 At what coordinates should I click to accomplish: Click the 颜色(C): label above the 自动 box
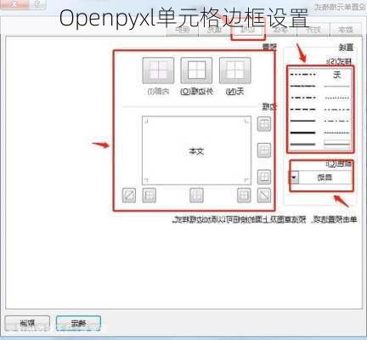point(339,164)
